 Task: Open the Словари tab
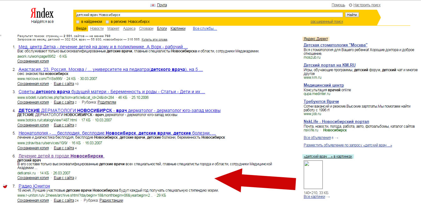point(146,29)
